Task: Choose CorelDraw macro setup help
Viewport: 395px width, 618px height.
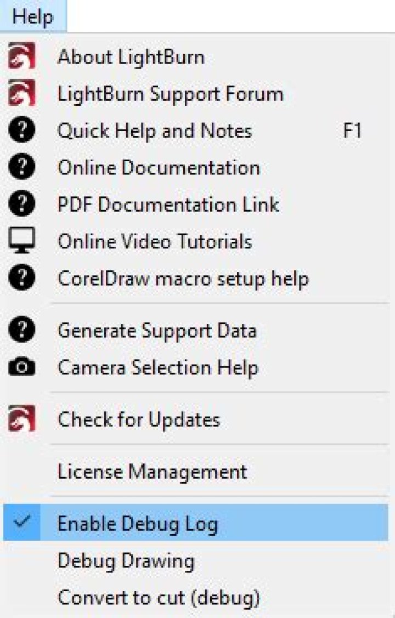Action: tap(183, 279)
